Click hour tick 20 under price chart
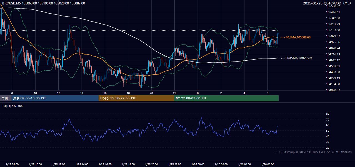 (x=151, y=93)
